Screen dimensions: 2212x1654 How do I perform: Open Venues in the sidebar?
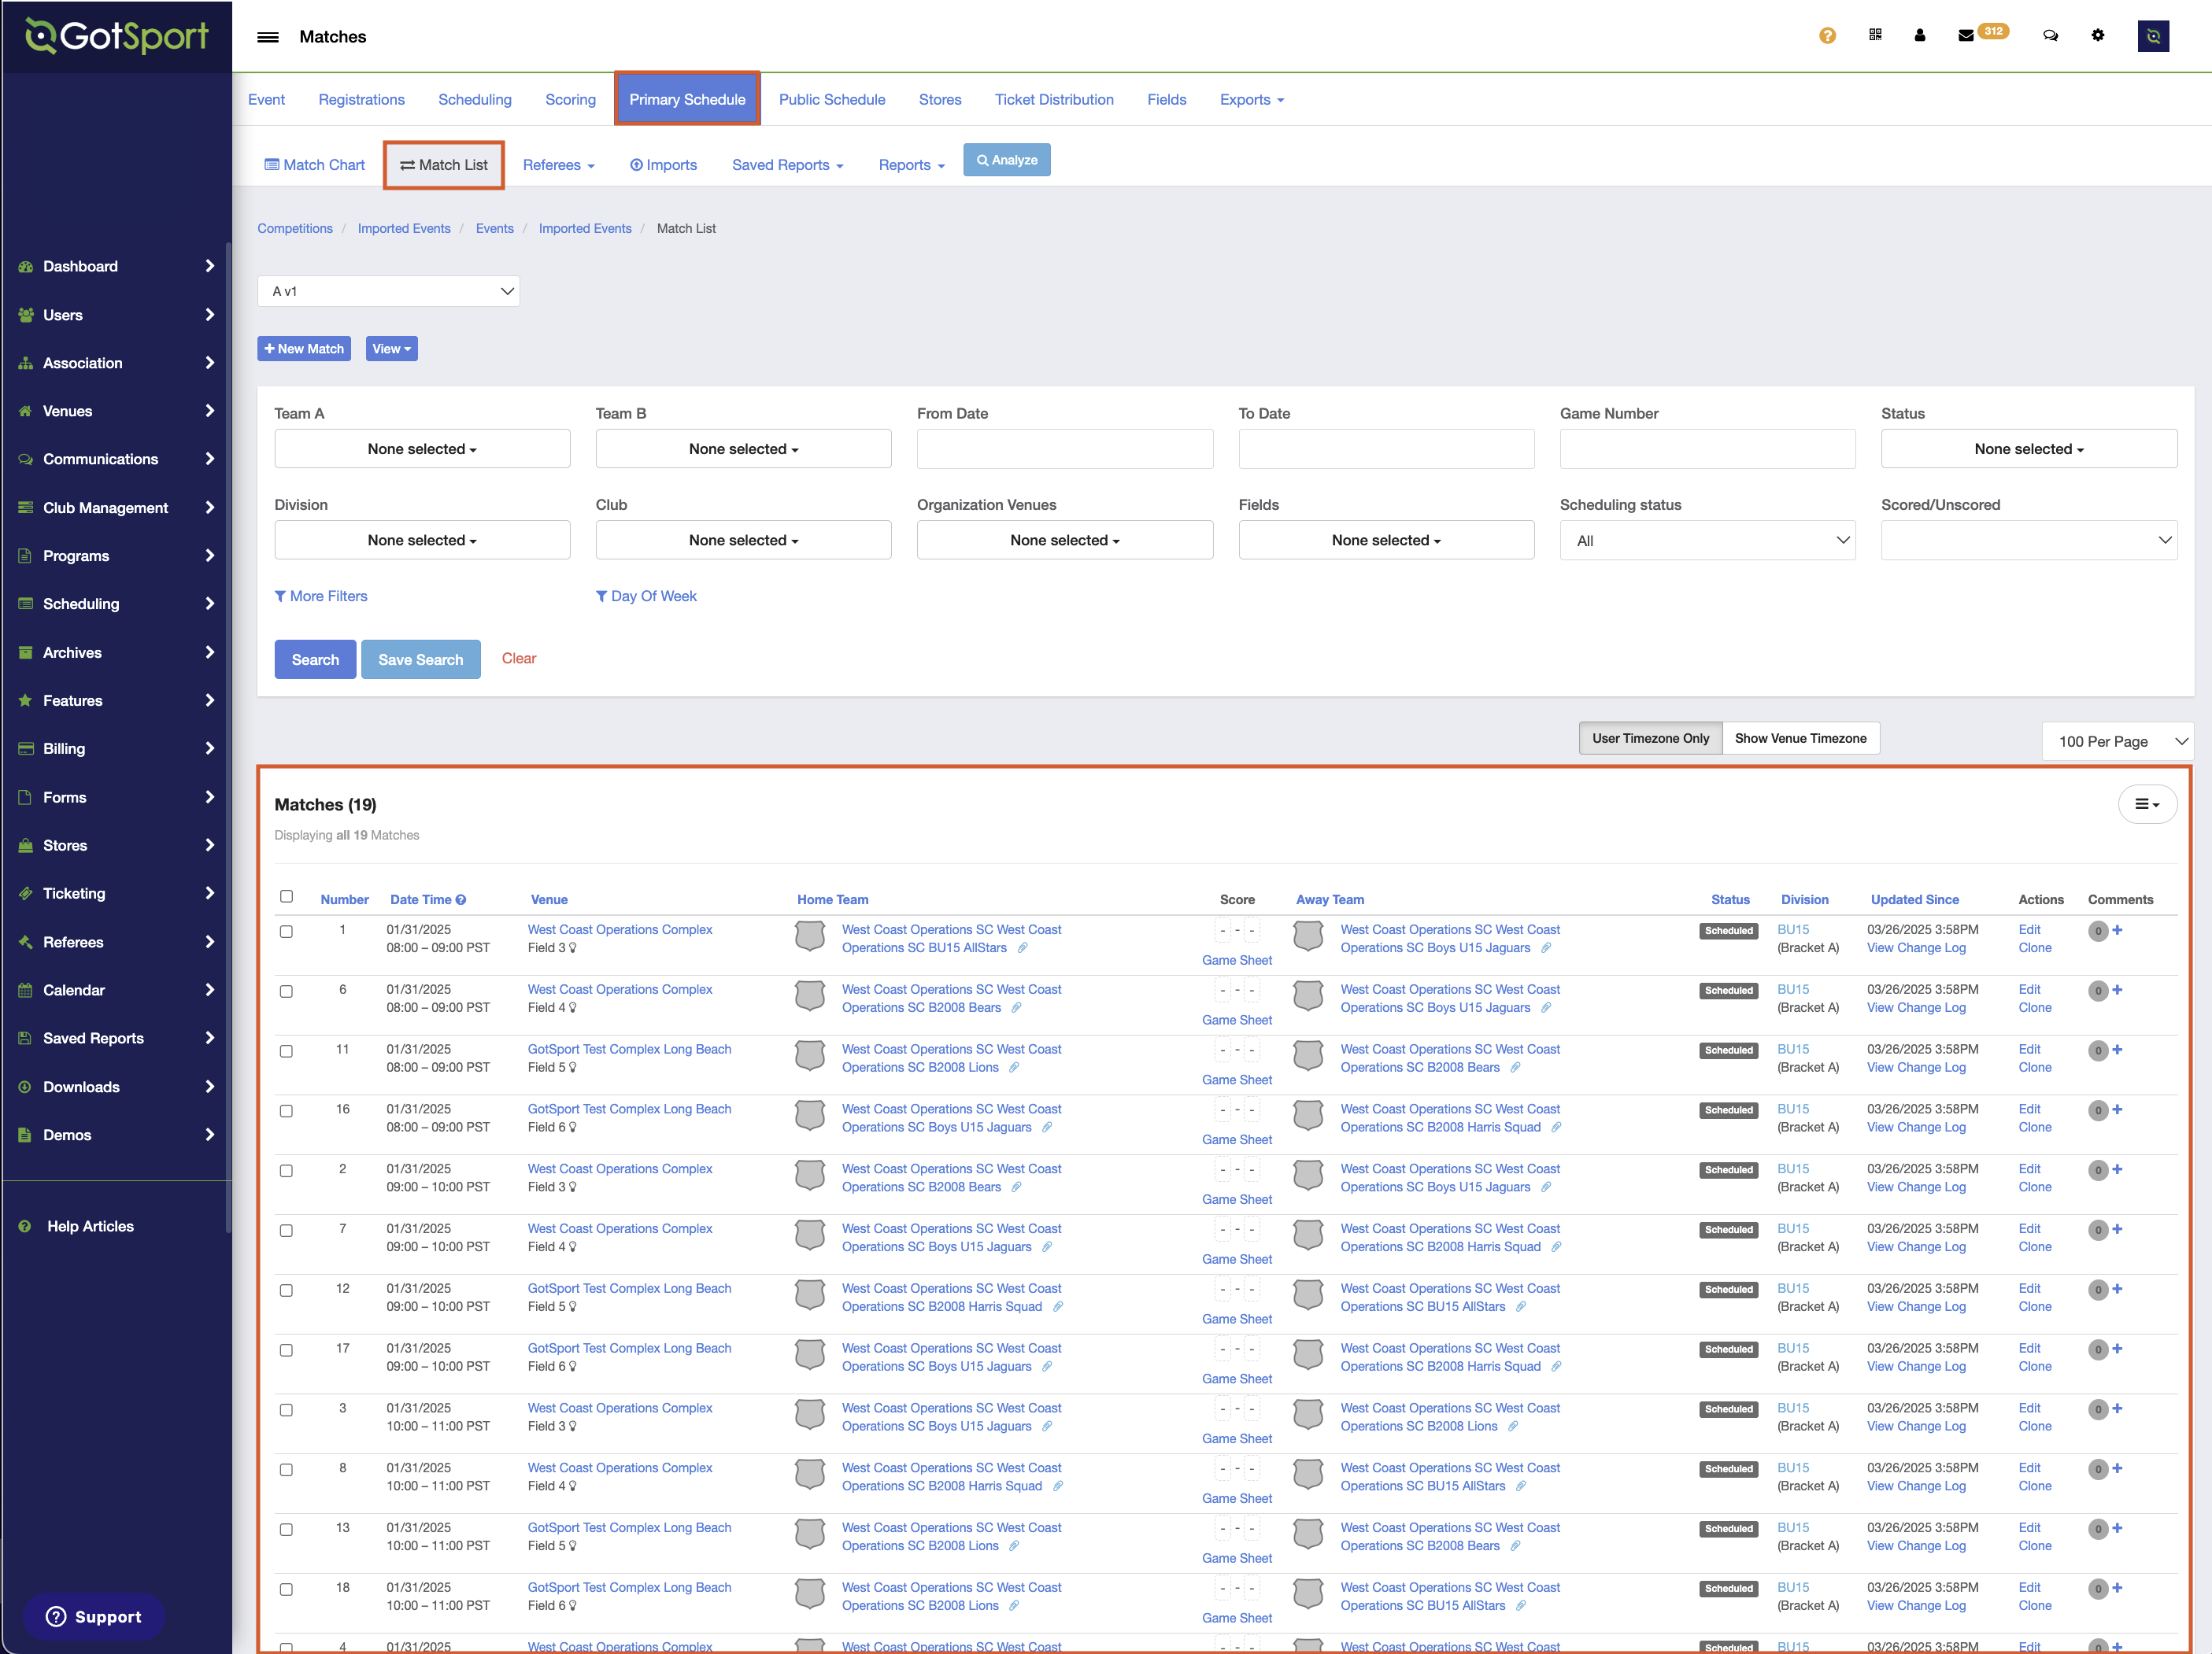(116, 411)
